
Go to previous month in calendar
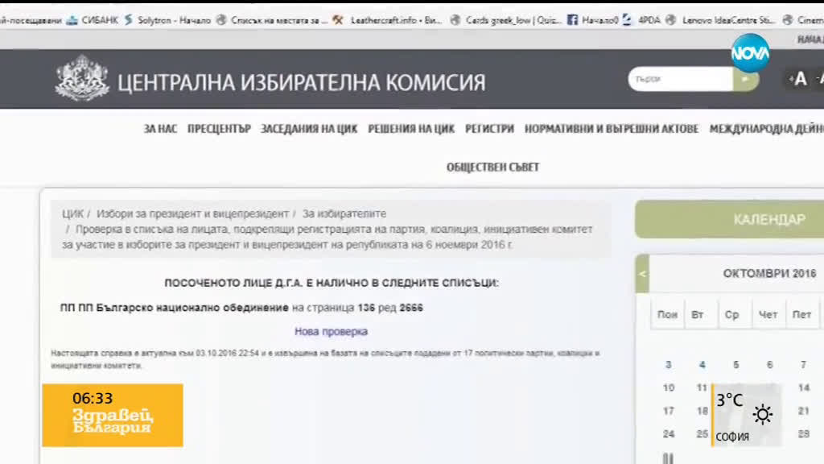click(642, 274)
